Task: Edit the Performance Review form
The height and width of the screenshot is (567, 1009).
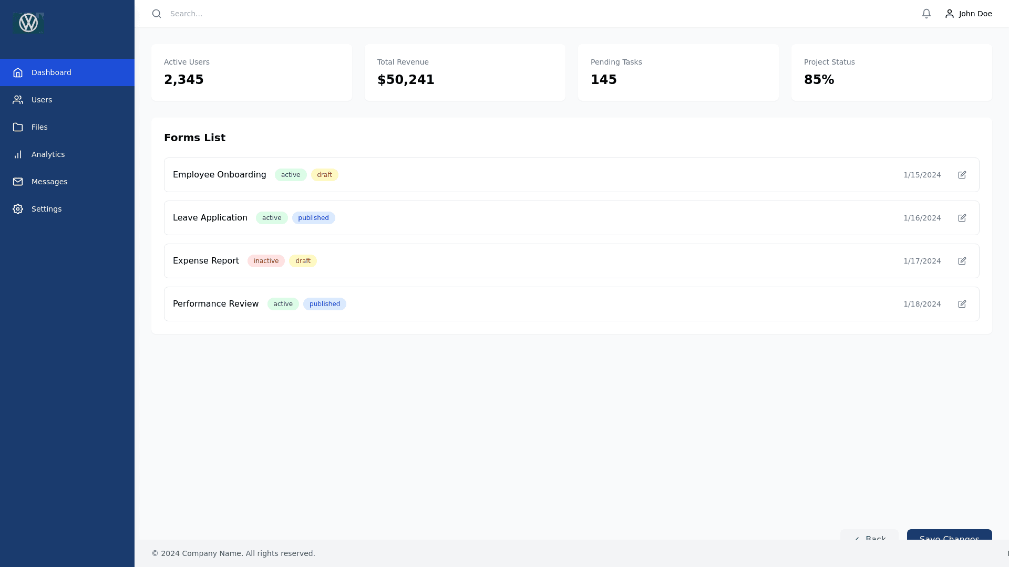Action: 962,304
